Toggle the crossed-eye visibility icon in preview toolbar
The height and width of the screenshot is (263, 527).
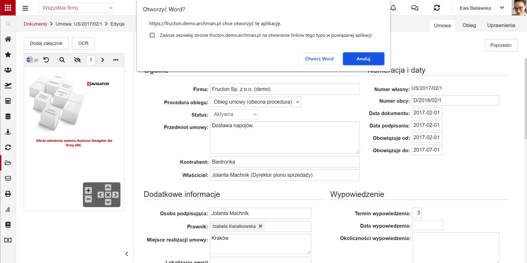coord(77,60)
